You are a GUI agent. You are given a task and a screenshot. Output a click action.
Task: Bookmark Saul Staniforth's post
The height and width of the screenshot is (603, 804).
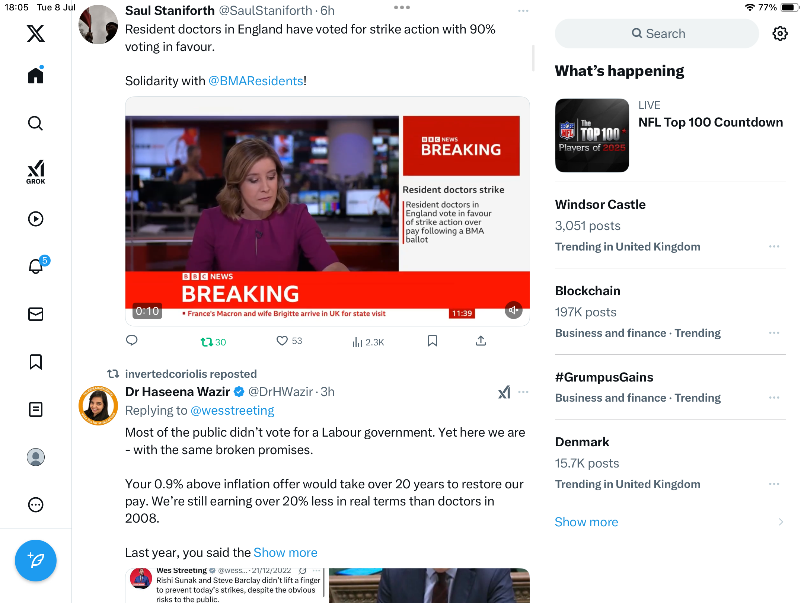click(433, 341)
